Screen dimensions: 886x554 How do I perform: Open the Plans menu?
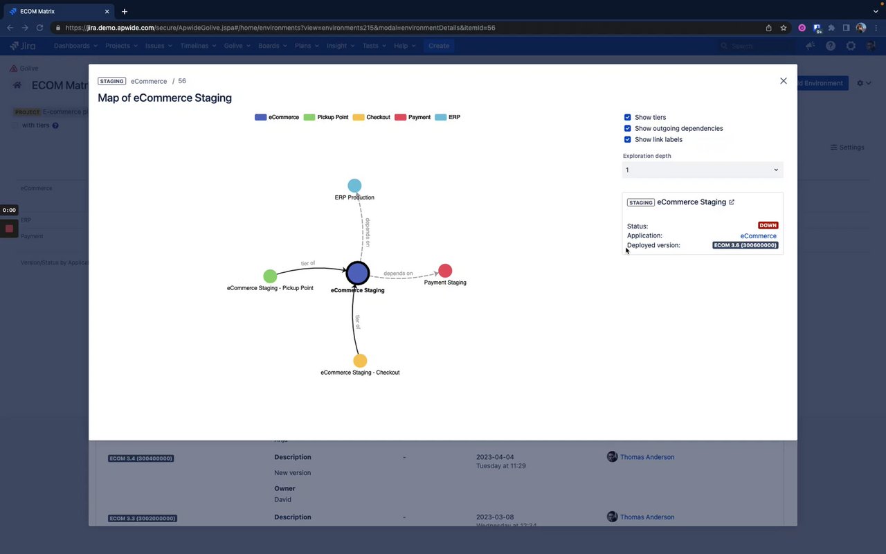[x=307, y=46]
